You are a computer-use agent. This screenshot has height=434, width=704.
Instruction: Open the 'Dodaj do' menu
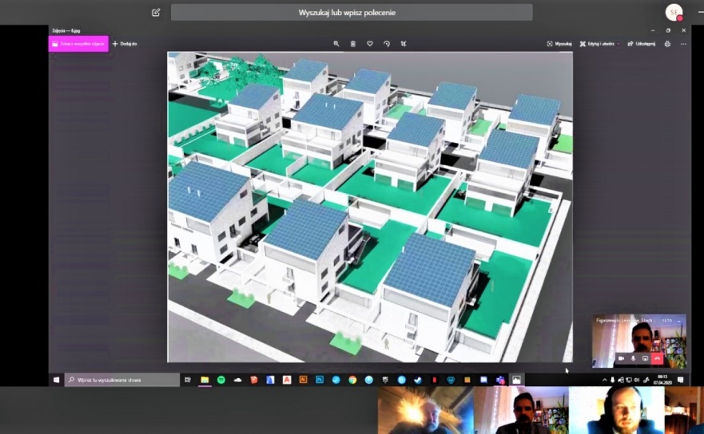pos(125,44)
